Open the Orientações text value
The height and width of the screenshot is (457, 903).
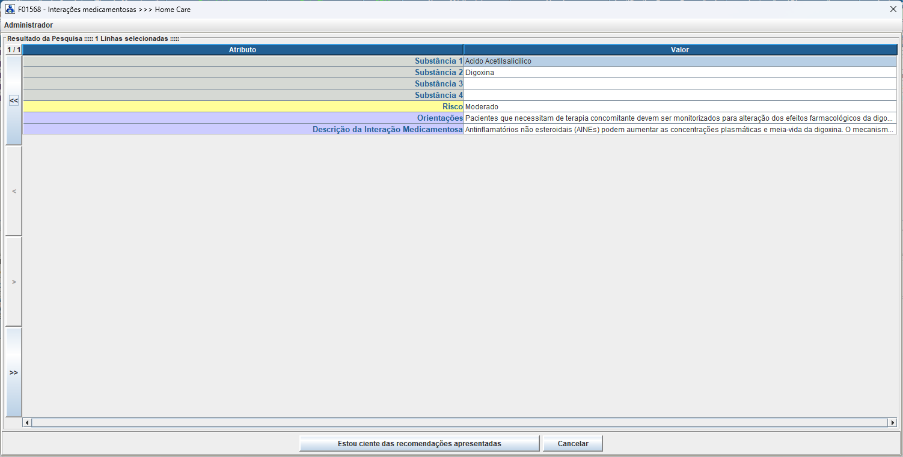coord(680,118)
